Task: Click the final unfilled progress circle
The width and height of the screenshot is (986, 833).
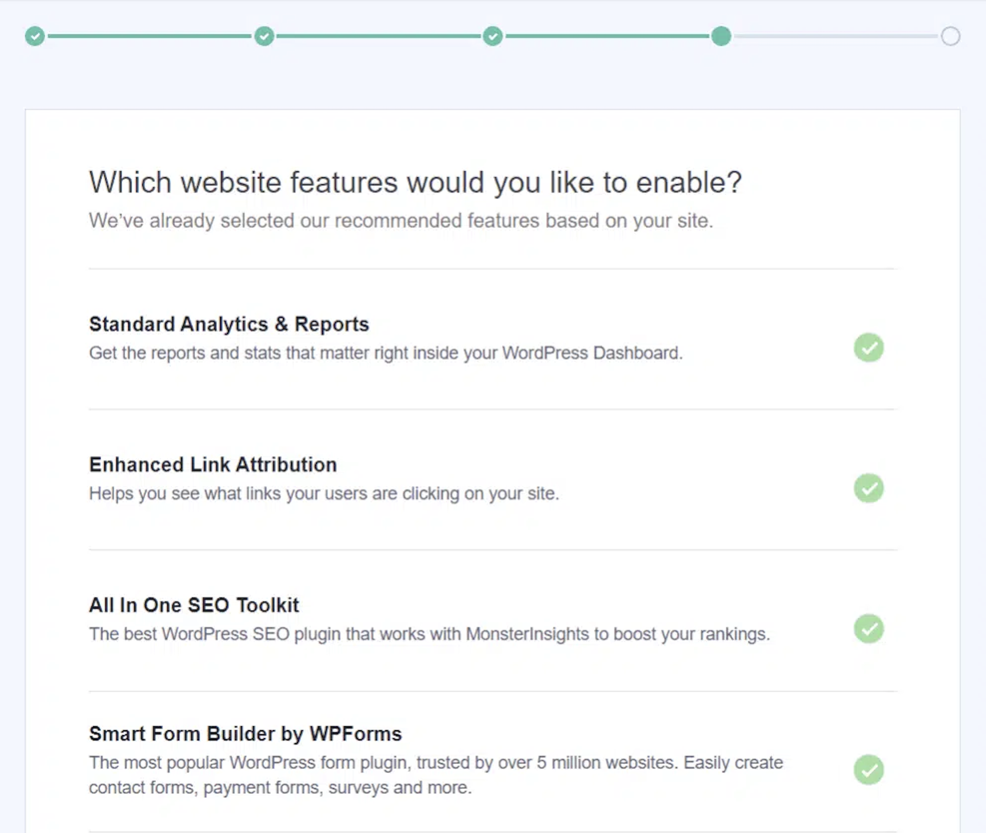Action: 951,36
